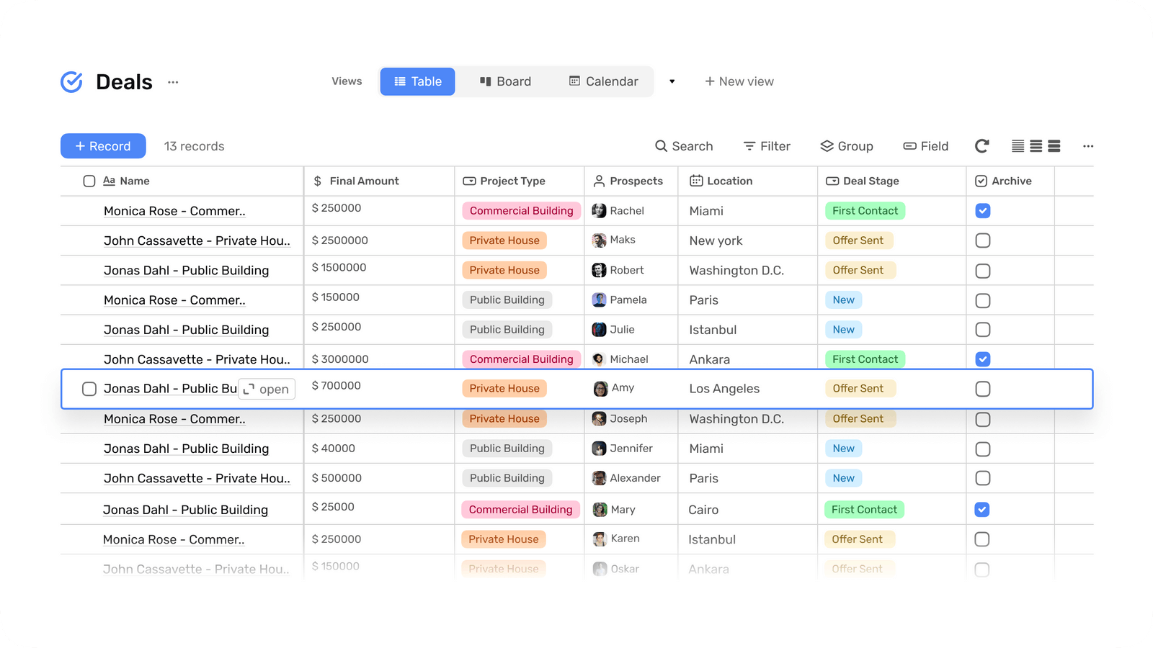The image size is (1153, 648).
Task: Open the Search icon in the toolbar
Action: pos(662,146)
